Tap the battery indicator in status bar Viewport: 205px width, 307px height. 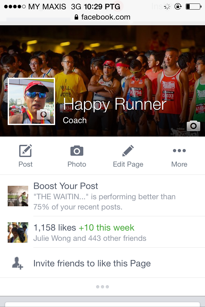click(x=193, y=7)
